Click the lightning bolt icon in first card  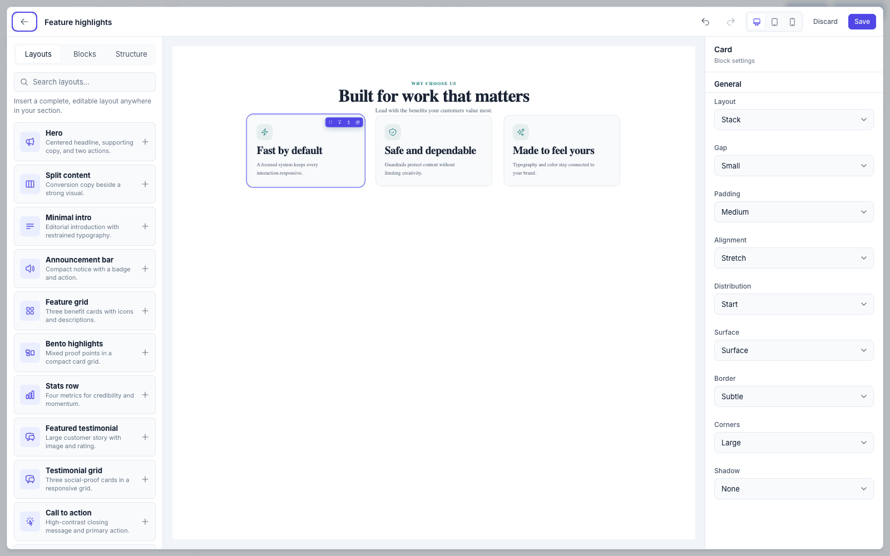265,132
